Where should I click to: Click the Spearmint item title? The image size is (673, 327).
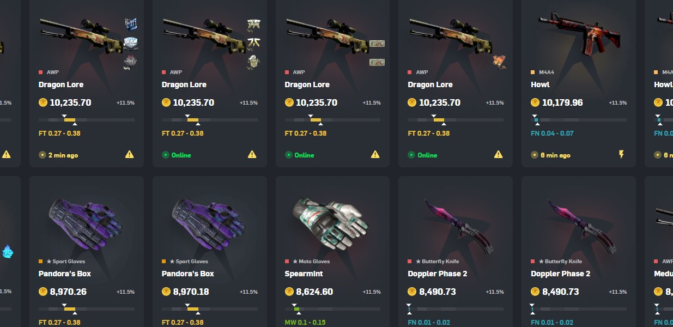304,274
